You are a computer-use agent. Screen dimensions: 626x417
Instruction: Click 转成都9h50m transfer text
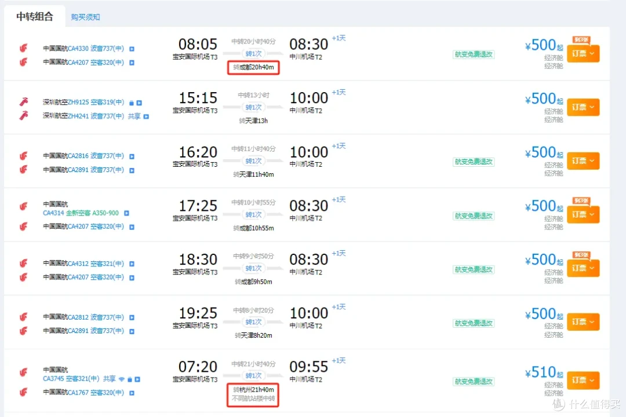253,281
